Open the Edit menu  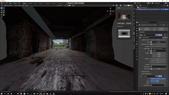coord(7,3)
